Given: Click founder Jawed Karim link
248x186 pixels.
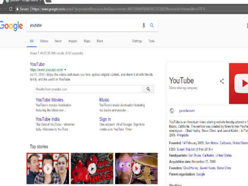Looking at the screenshot, I should pyautogui.click(x=207, y=168).
